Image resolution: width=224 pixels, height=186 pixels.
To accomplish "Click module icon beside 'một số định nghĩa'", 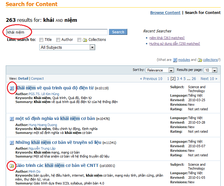I will [12, 119].
